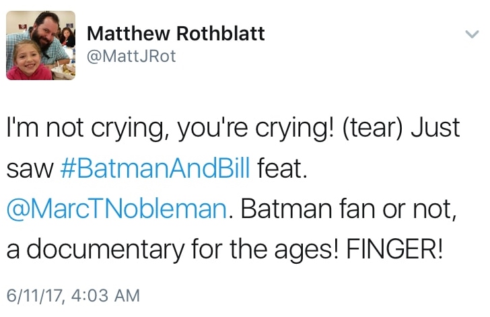
Task: Click the word "saw" before the hashtag
Action: click(x=30, y=168)
